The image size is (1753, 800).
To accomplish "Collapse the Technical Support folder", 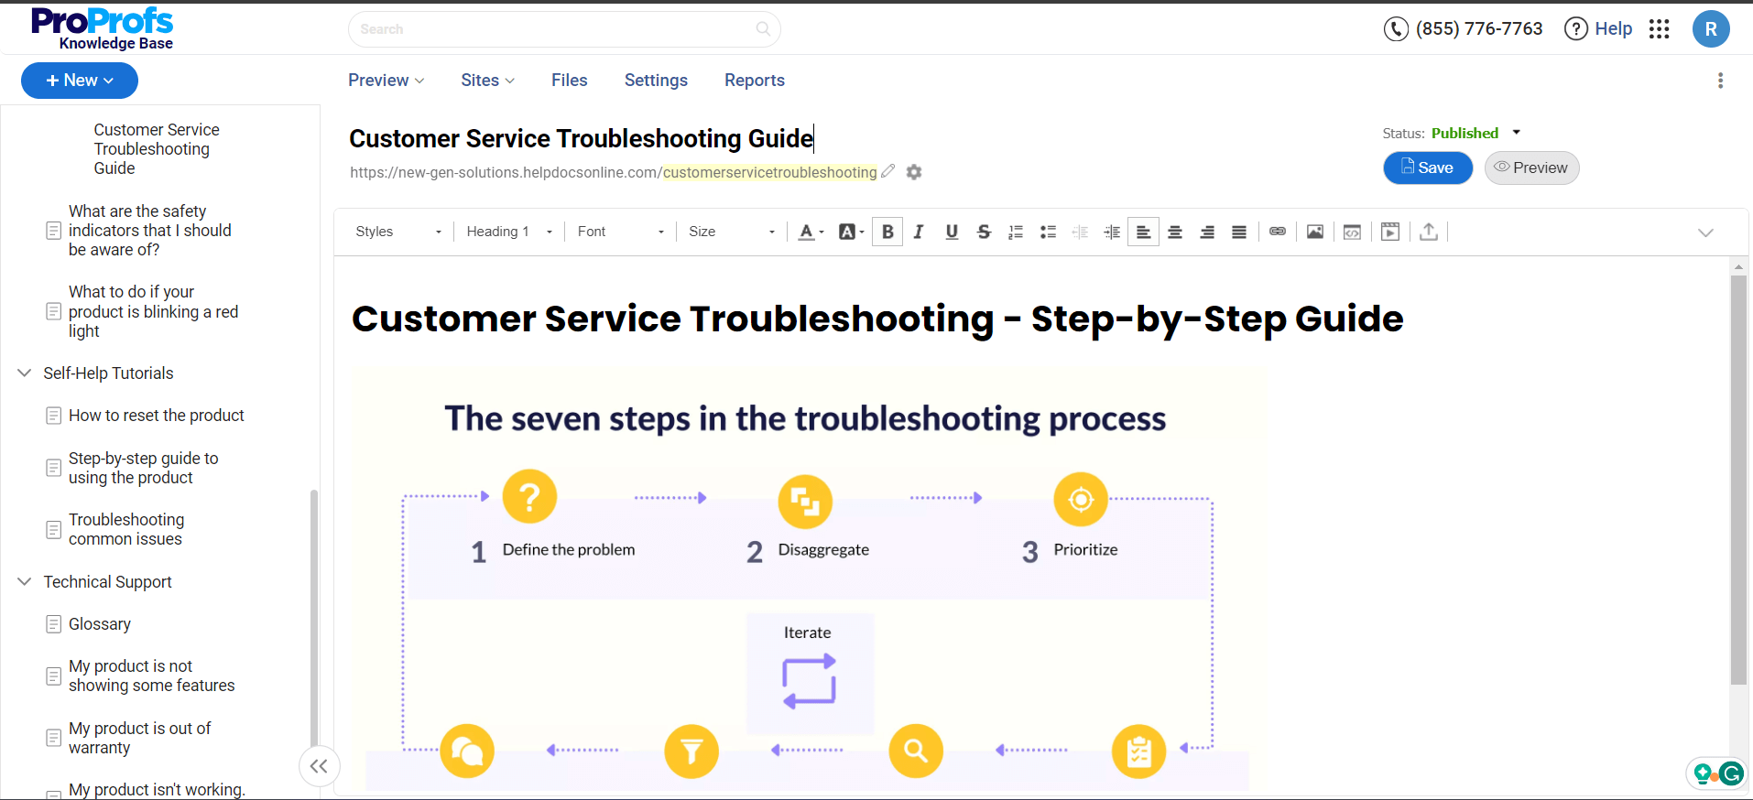I will [x=25, y=581].
